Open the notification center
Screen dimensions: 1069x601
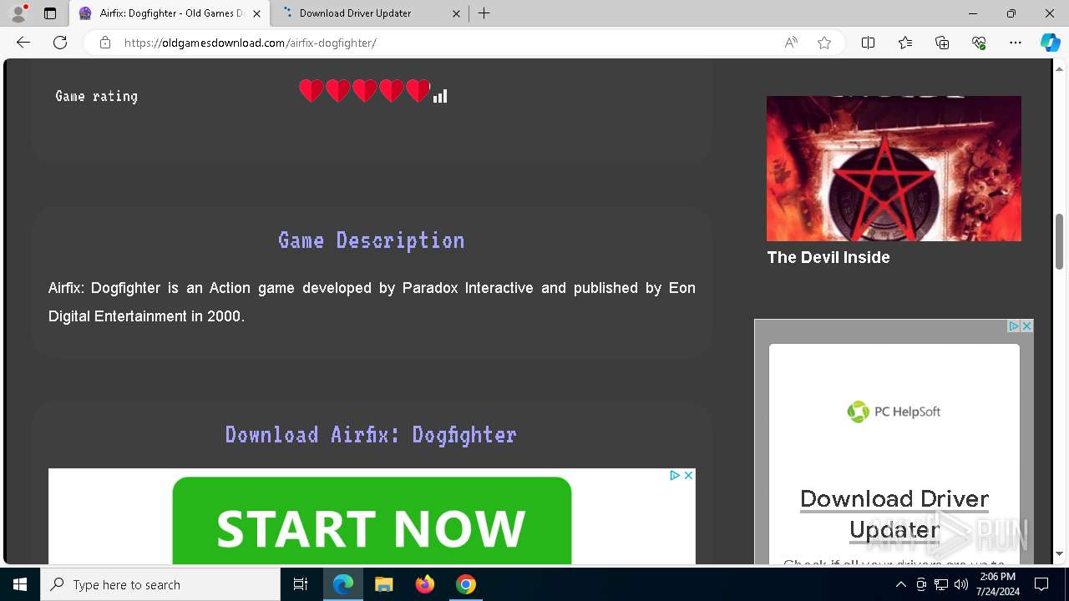coord(1041,584)
